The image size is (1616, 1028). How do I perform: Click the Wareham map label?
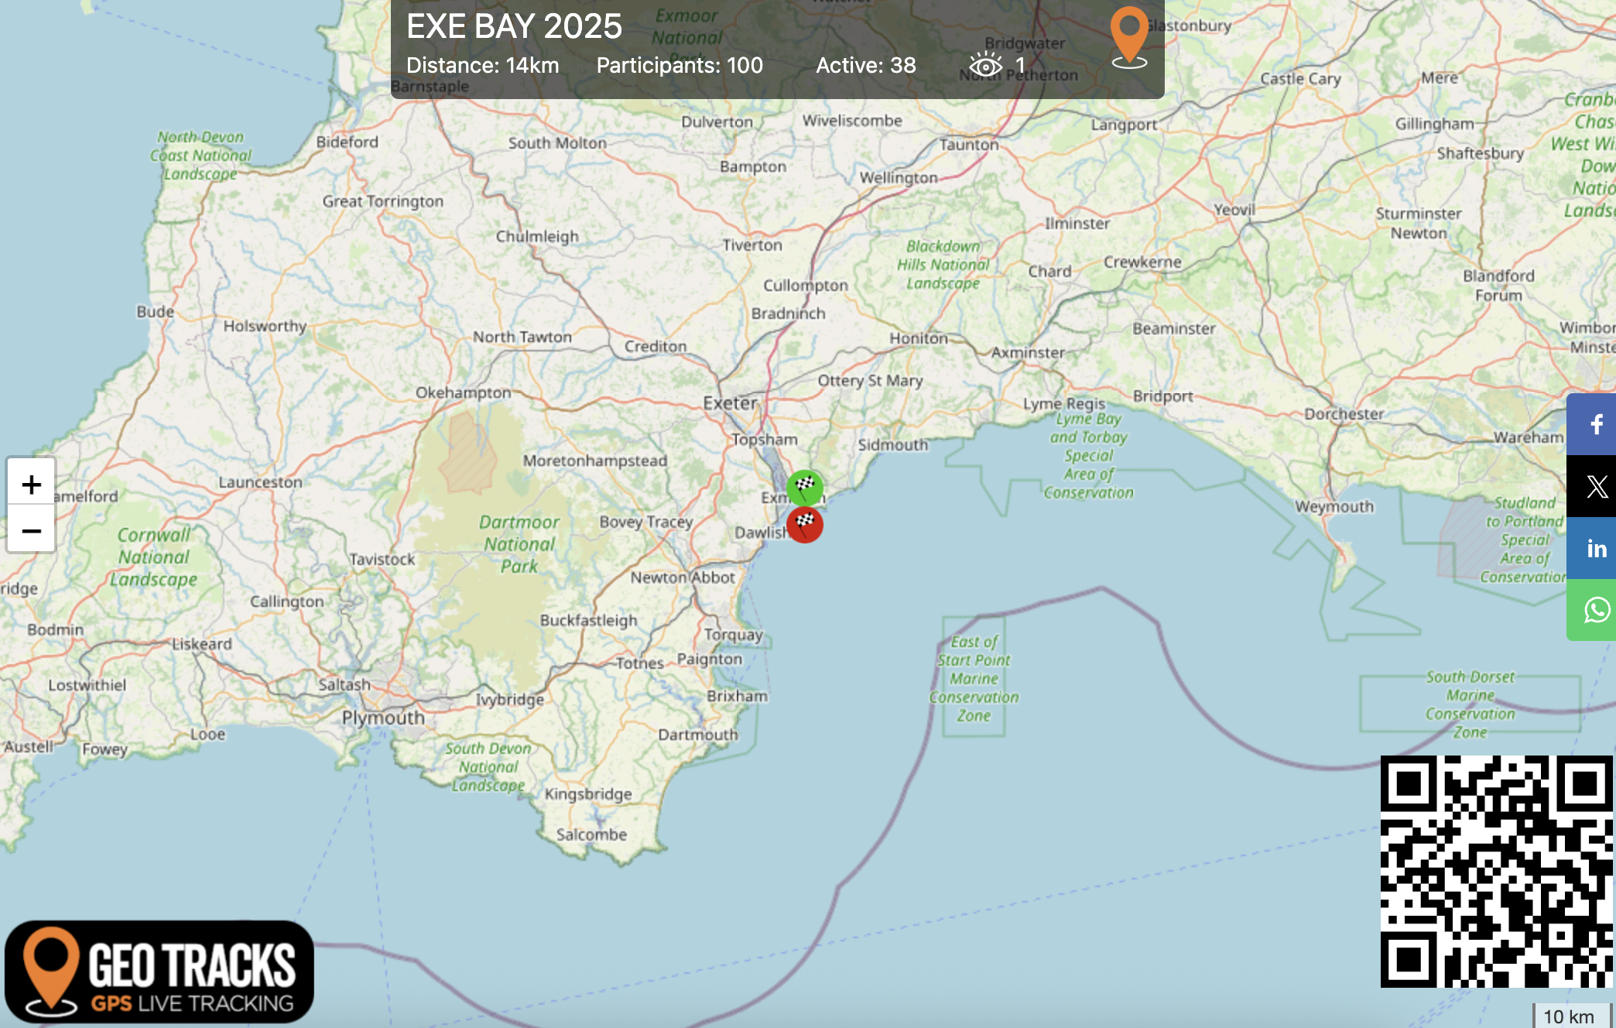pyautogui.click(x=1529, y=437)
